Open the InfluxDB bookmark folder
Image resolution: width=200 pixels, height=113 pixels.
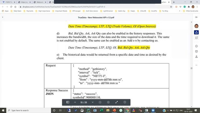tap(142, 11)
